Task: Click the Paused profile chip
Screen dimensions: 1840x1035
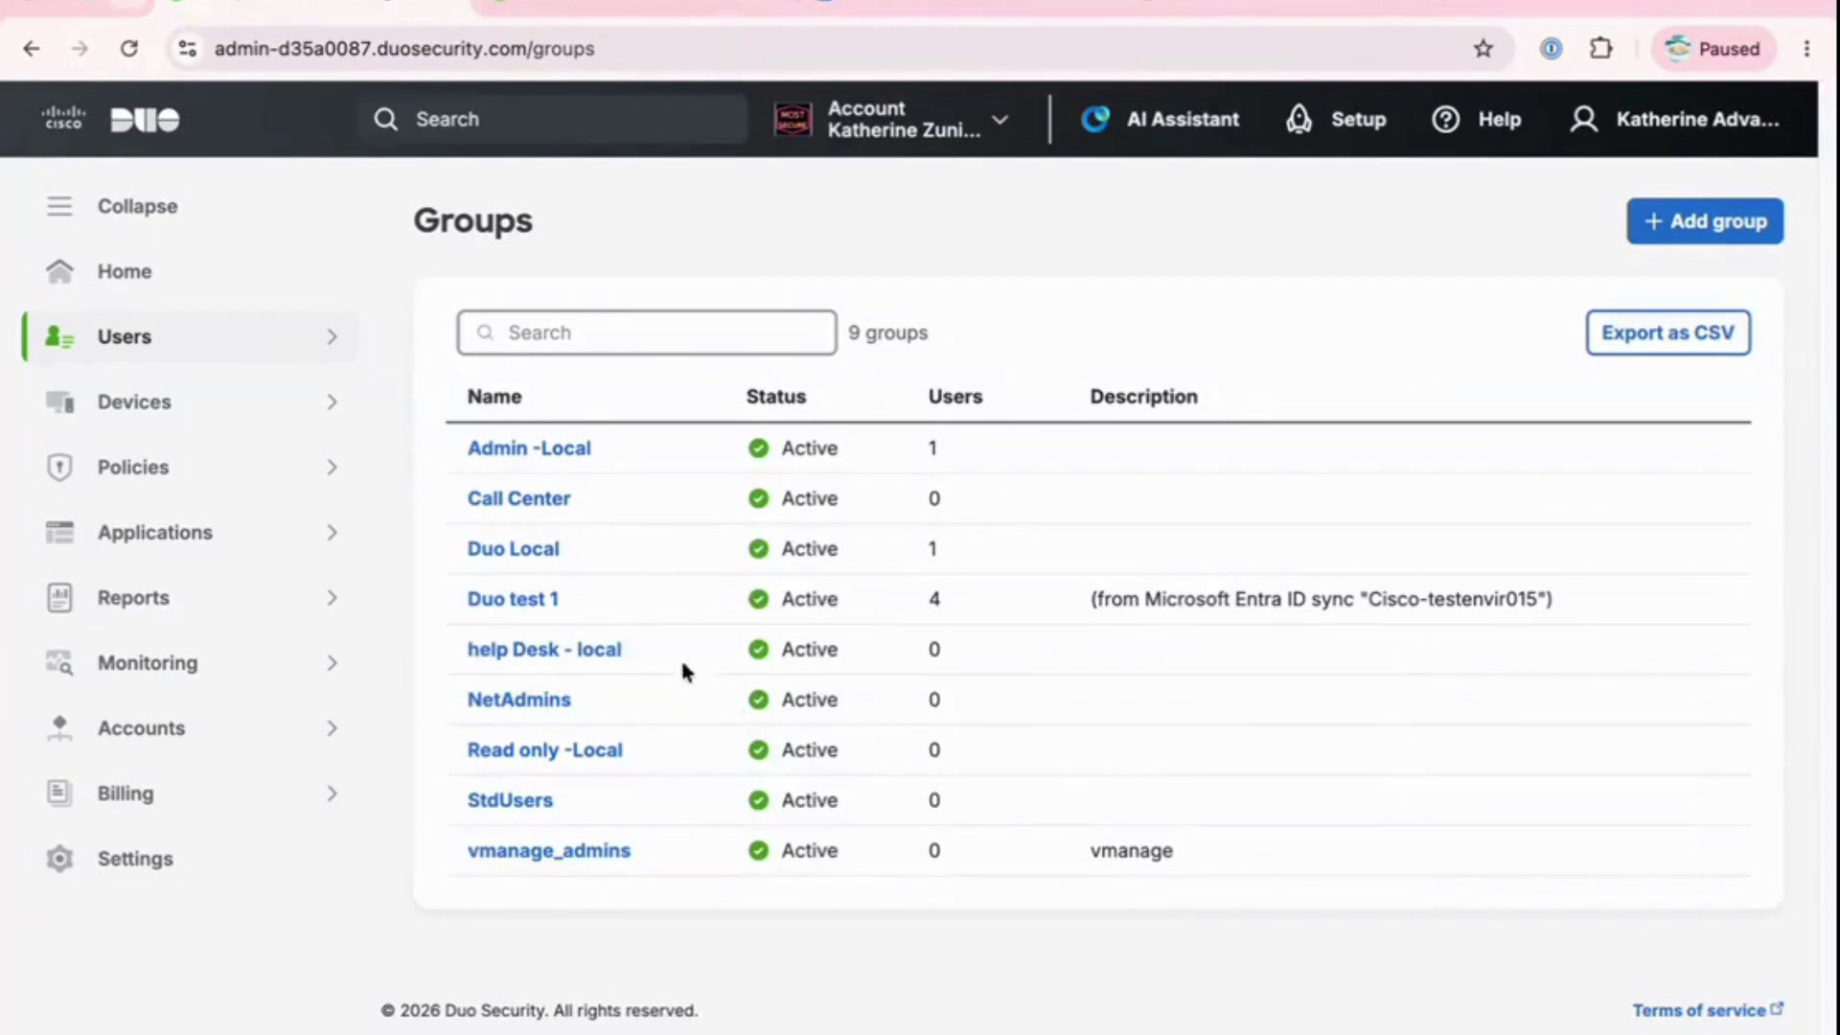Action: [x=1713, y=49]
